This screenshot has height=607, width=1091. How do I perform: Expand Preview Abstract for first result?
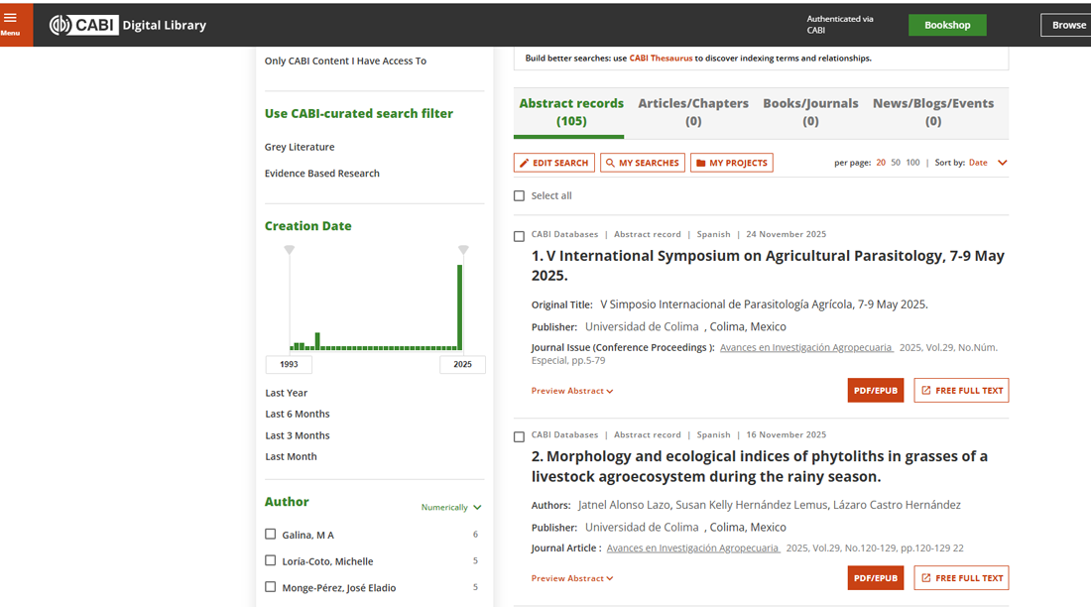click(571, 391)
